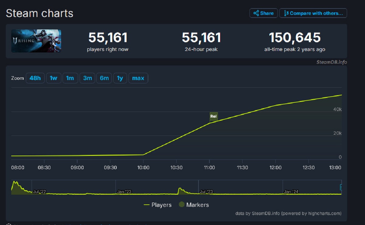The width and height of the screenshot is (365, 225).
Task: Select the 6m zoom option
Action: coord(104,78)
